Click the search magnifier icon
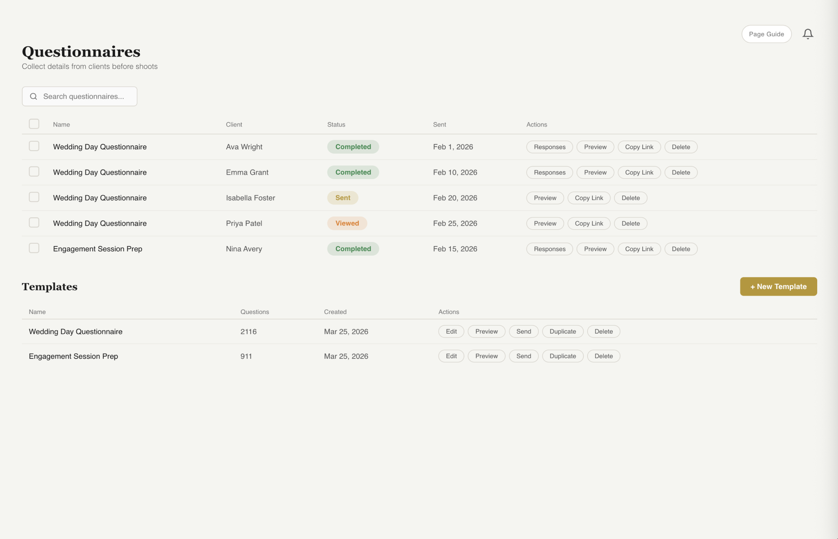The height and width of the screenshot is (539, 838). [34, 96]
